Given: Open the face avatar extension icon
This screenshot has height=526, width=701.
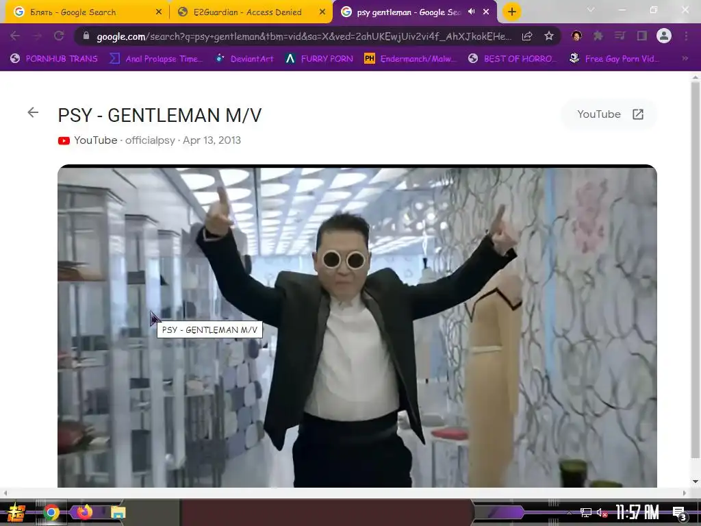Looking at the screenshot, I should point(576,36).
